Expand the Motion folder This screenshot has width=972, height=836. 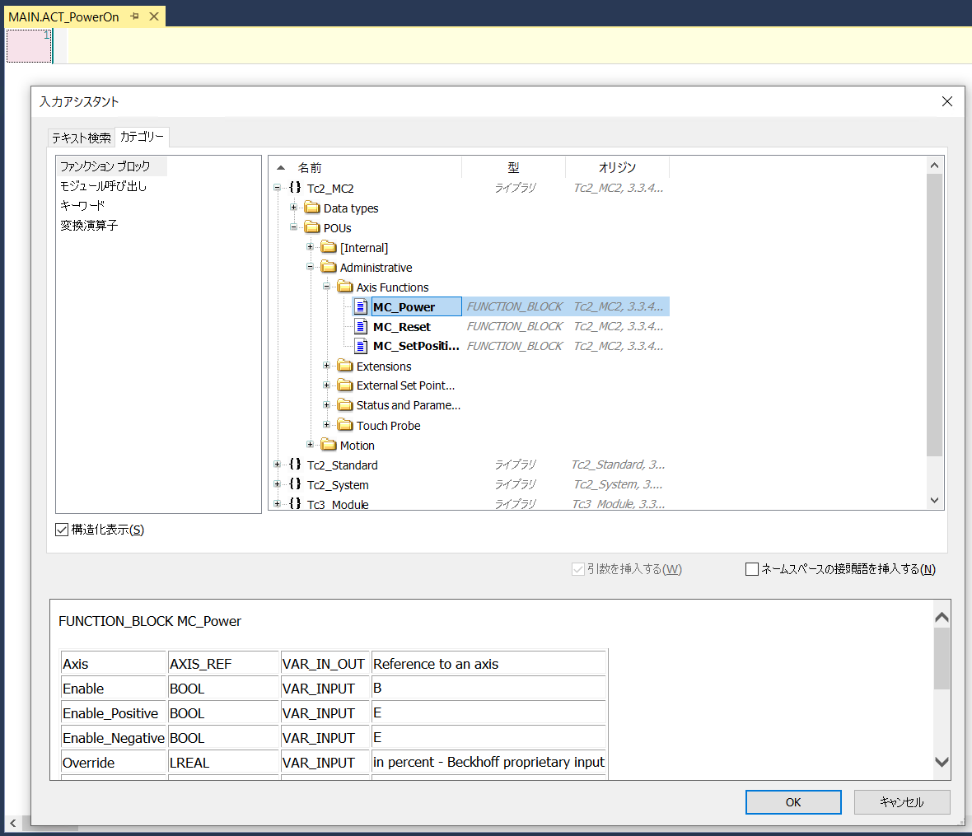310,445
